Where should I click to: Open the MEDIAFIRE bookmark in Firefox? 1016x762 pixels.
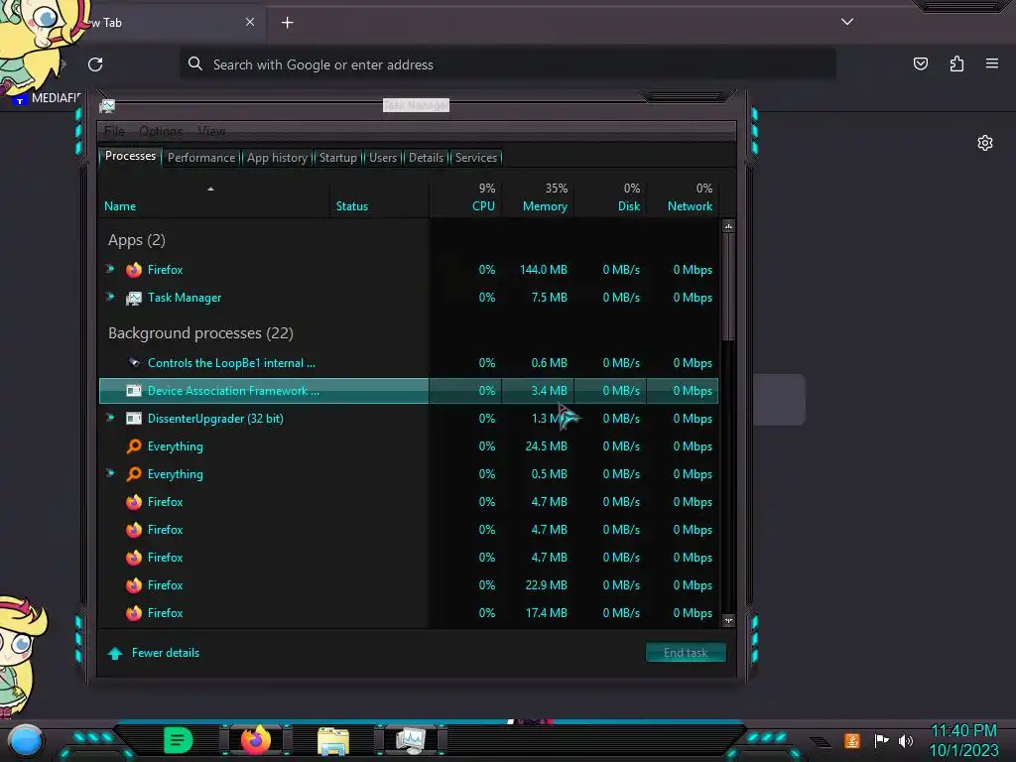(x=49, y=98)
